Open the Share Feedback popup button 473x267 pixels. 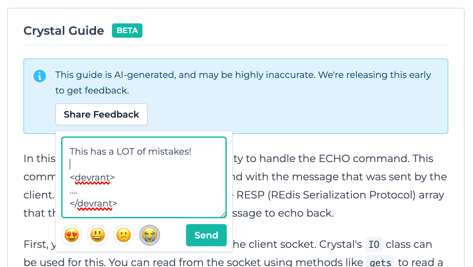(101, 114)
